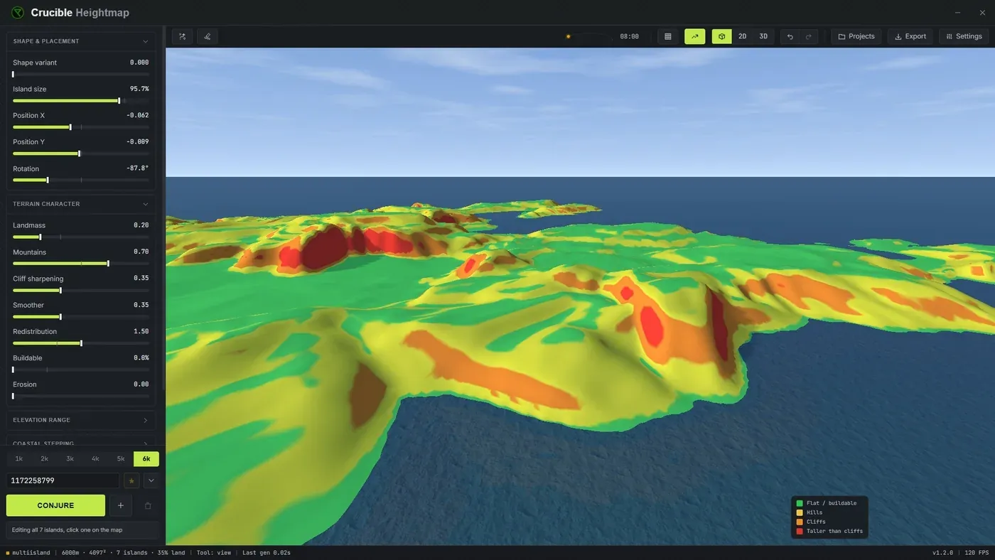This screenshot has width=995, height=560.
Task: Adjust the Buildable slider
Action: tap(81, 370)
